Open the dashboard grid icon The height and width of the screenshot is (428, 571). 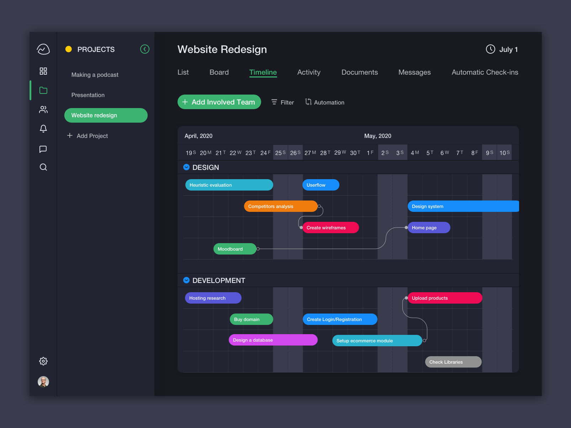[43, 71]
